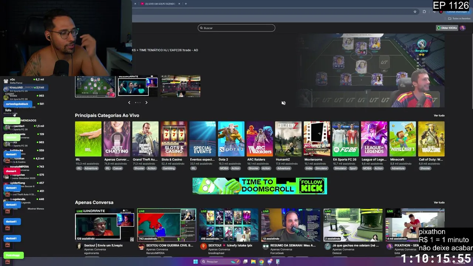Click Ver tudo for Apenas Conversa
473x266 pixels.
pos(439,202)
